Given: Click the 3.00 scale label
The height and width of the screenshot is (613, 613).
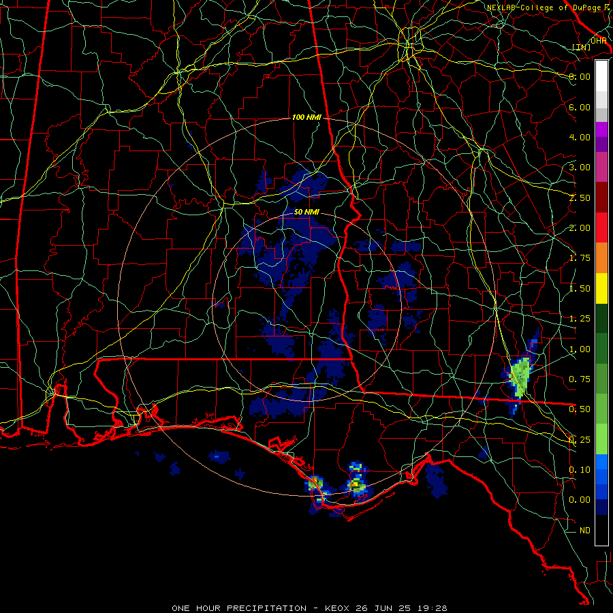Looking at the screenshot, I should [580, 168].
